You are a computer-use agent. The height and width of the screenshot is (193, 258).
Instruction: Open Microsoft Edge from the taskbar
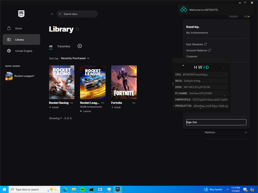click(x=65, y=189)
